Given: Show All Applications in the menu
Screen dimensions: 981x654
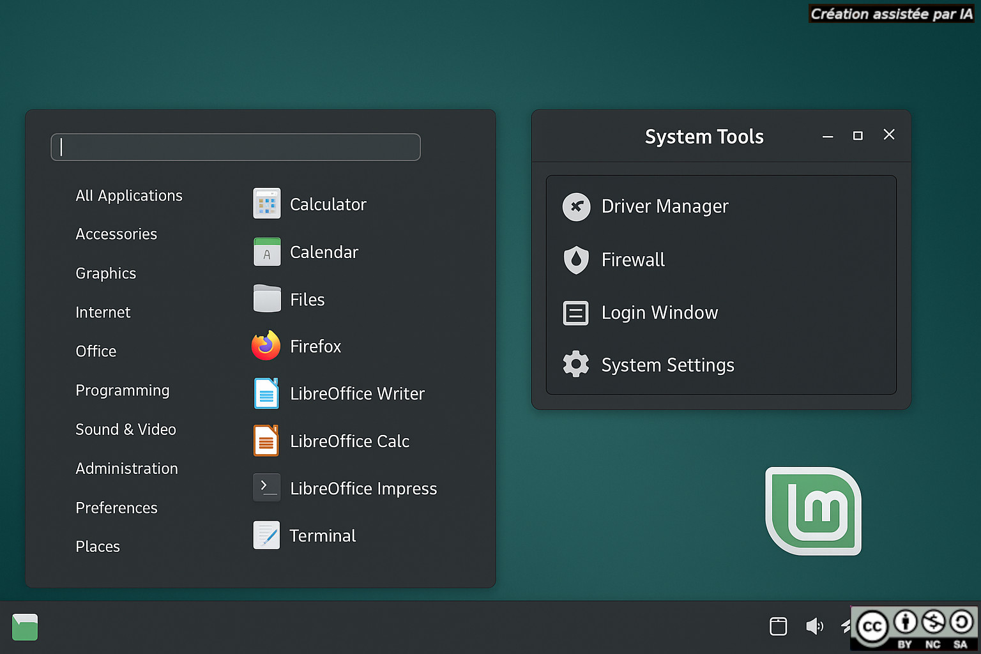Looking at the screenshot, I should tap(129, 195).
